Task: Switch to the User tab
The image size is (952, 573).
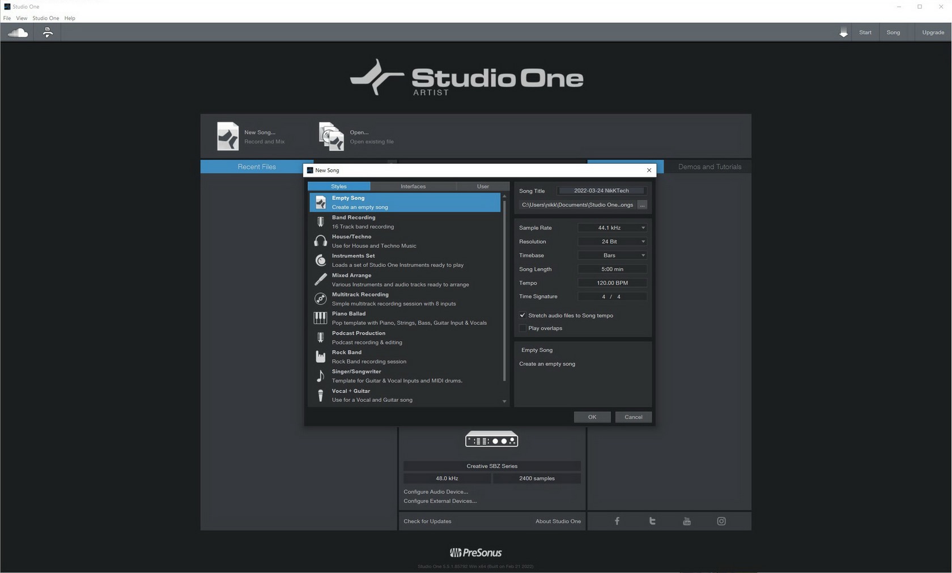Action: (483, 186)
